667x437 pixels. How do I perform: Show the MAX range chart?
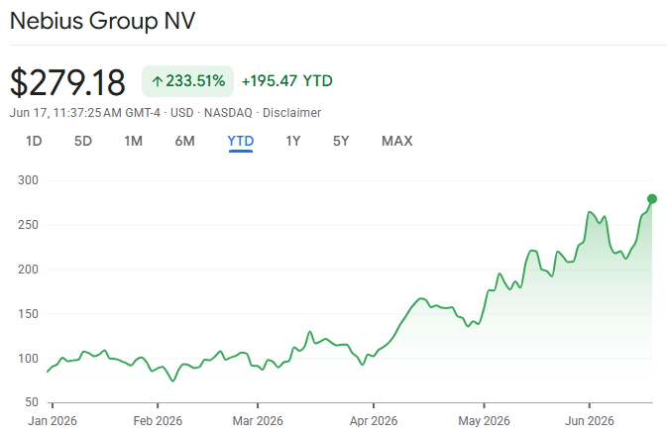coord(396,141)
